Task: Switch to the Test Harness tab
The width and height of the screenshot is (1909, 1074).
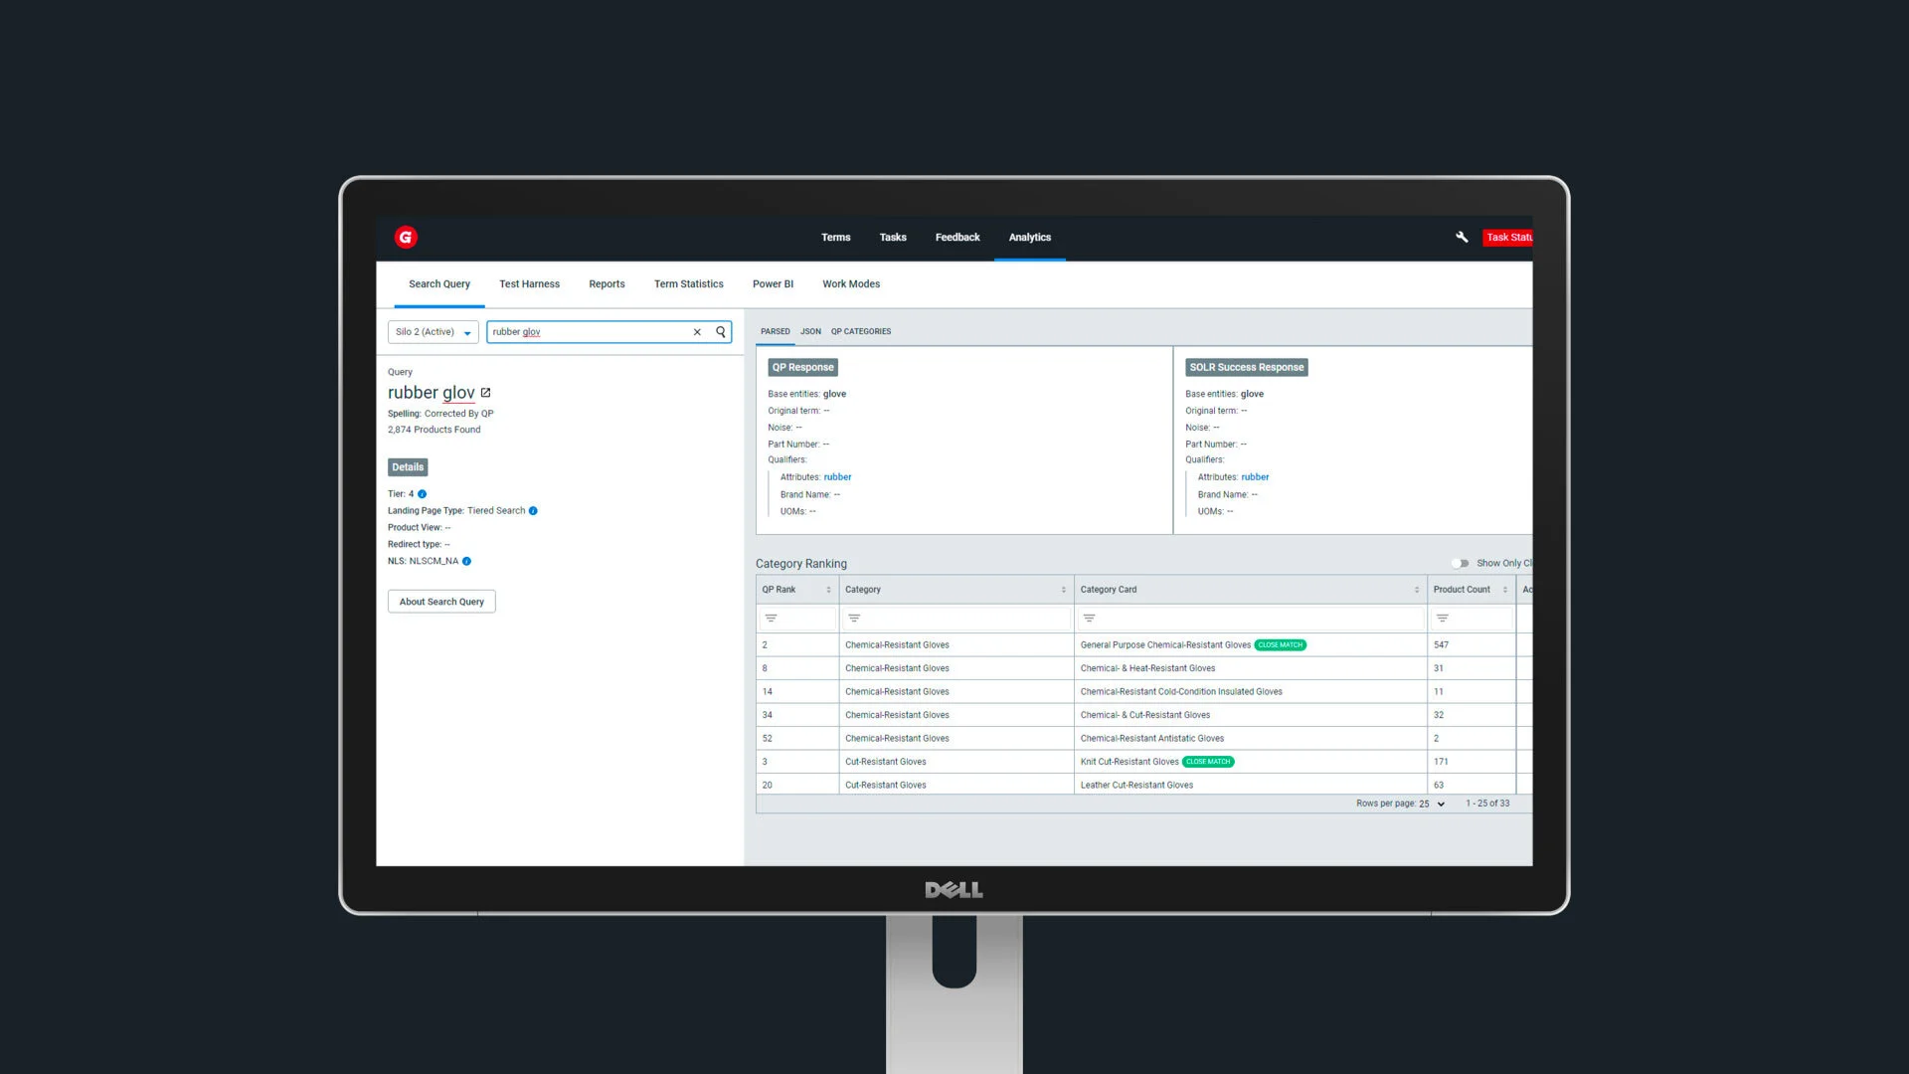Action: click(529, 284)
